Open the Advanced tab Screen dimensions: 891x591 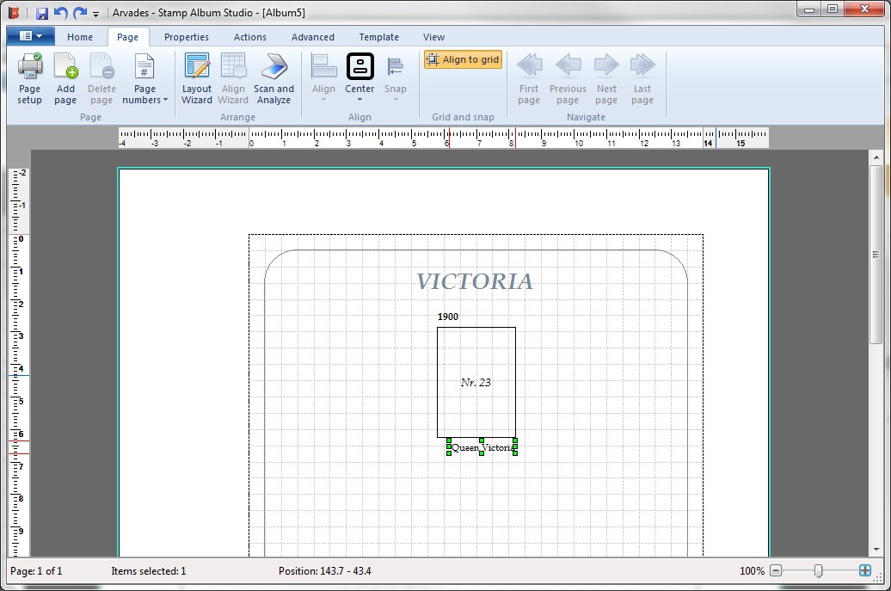pyautogui.click(x=312, y=37)
